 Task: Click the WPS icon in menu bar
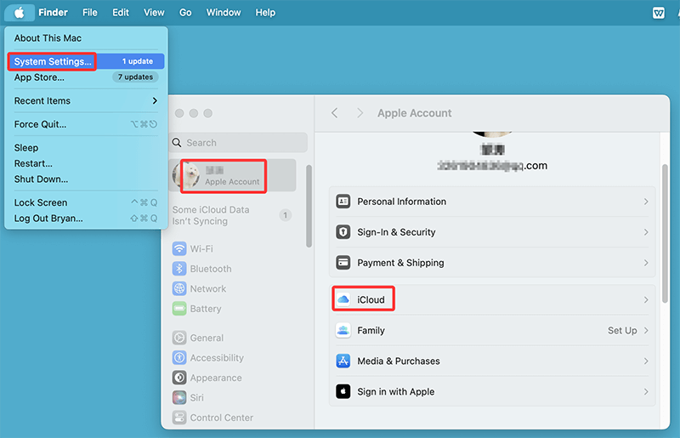pos(658,13)
